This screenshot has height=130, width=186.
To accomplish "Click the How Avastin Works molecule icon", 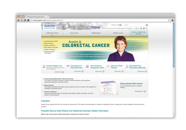I will coord(87,66).
